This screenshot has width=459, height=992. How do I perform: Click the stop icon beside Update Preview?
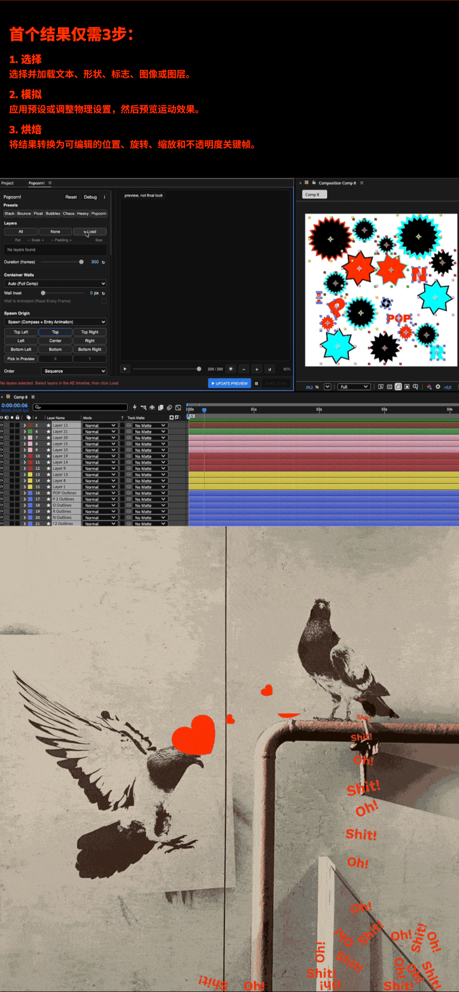[256, 383]
